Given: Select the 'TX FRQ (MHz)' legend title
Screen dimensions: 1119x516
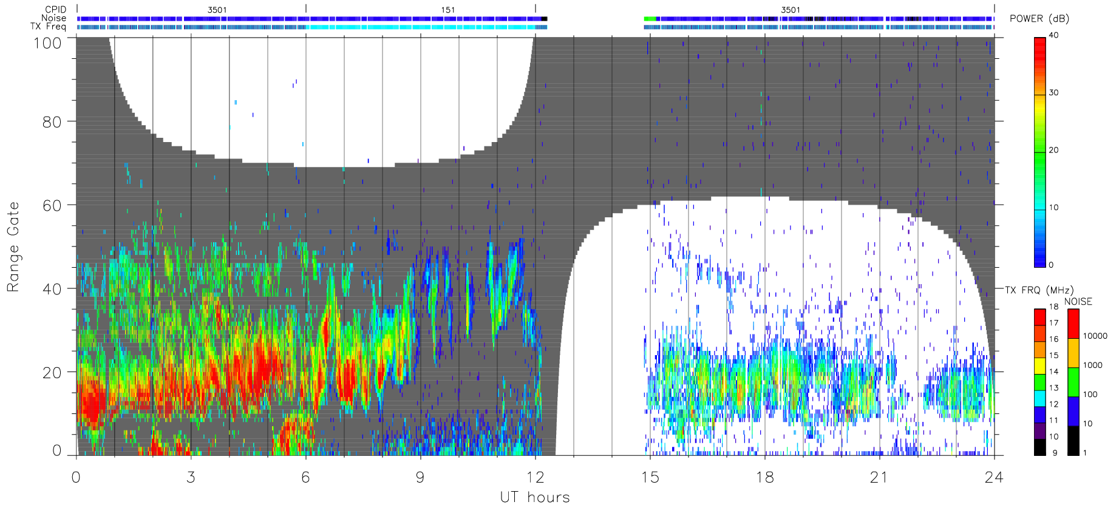Looking at the screenshot, I should tap(1039, 290).
